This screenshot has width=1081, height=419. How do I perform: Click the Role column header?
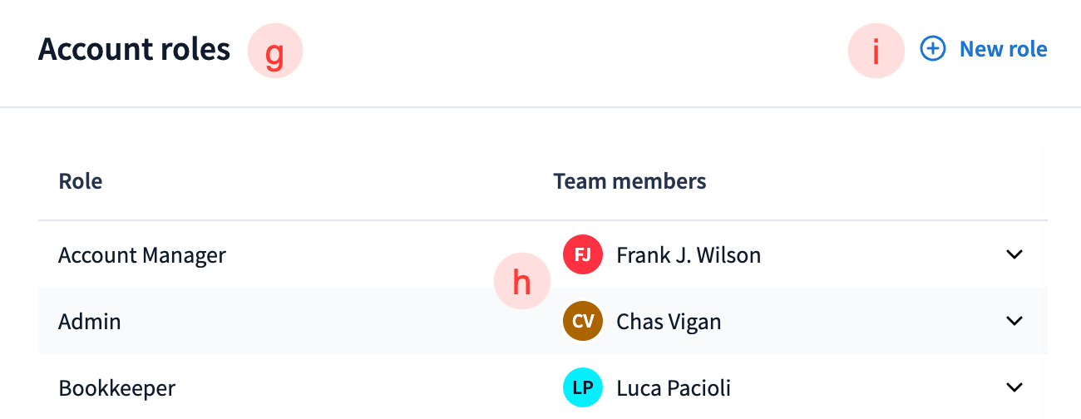(81, 181)
